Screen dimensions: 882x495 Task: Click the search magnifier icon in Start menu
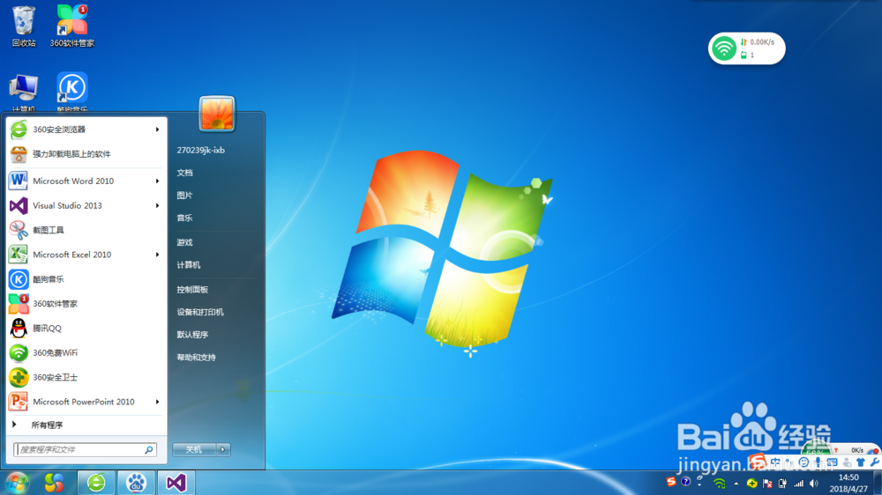[x=149, y=449]
